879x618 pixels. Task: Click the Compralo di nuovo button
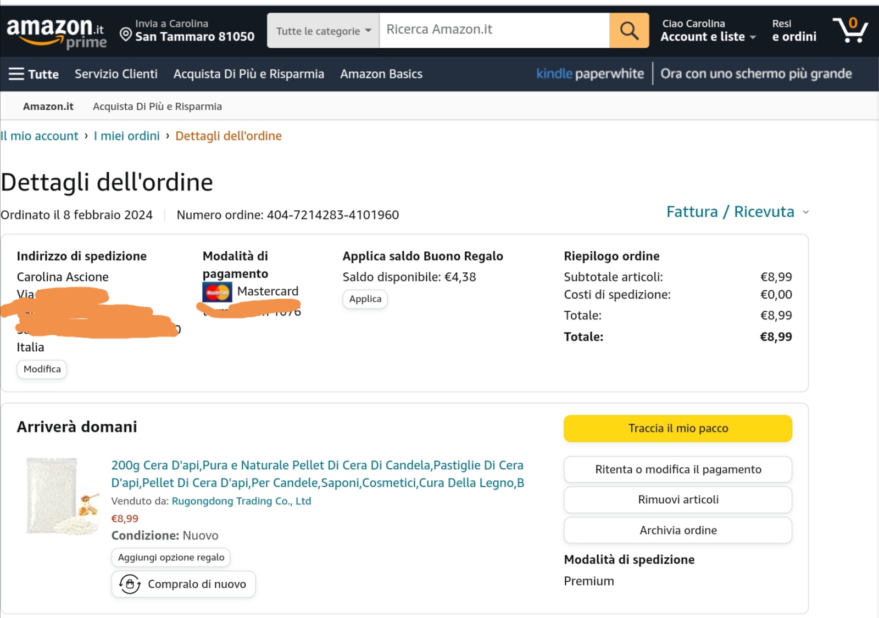(x=183, y=584)
